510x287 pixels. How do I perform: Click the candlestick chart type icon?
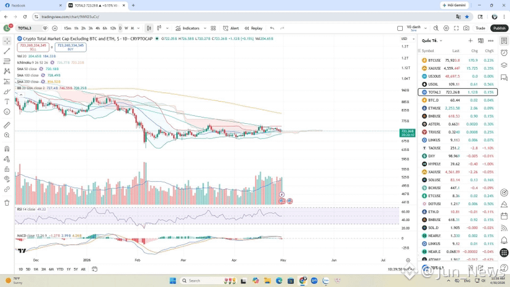click(x=149, y=28)
